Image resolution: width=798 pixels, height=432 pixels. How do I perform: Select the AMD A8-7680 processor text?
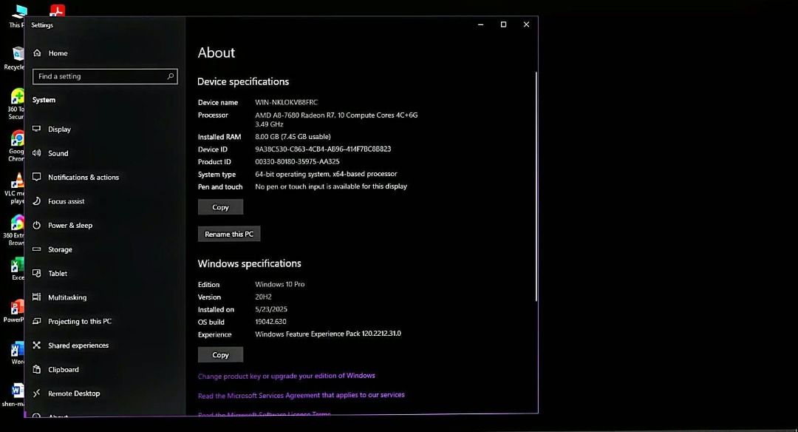click(x=336, y=120)
